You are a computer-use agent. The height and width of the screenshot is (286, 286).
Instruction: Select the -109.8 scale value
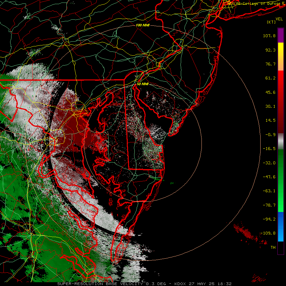(x=268, y=233)
